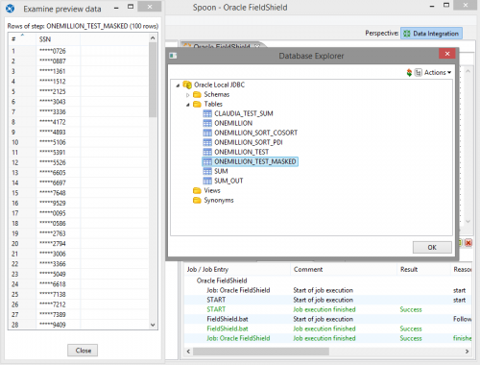Viewport: 480px width, 365px height.
Task: Close the Database Explorer dialog
Action: (447, 54)
